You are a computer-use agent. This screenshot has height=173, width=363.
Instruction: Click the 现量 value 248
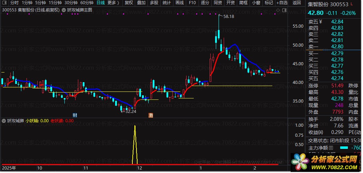tap(339, 106)
